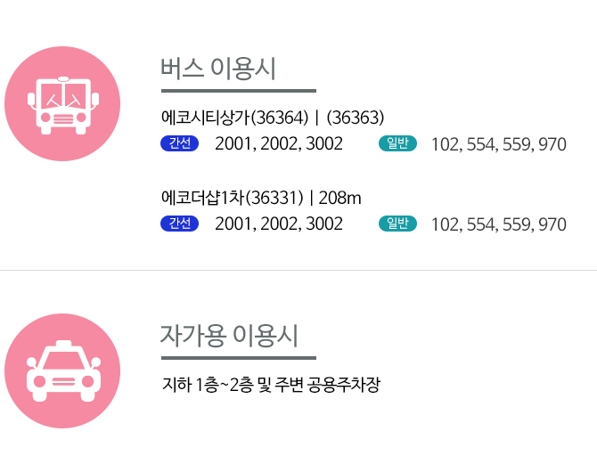597x472 pixels.
Task: Click the horizontal divider between sections
Action: (298, 270)
